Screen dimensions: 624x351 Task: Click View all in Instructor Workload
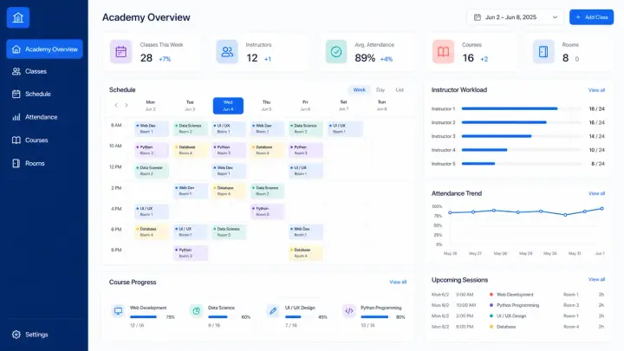pyautogui.click(x=596, y=90)
